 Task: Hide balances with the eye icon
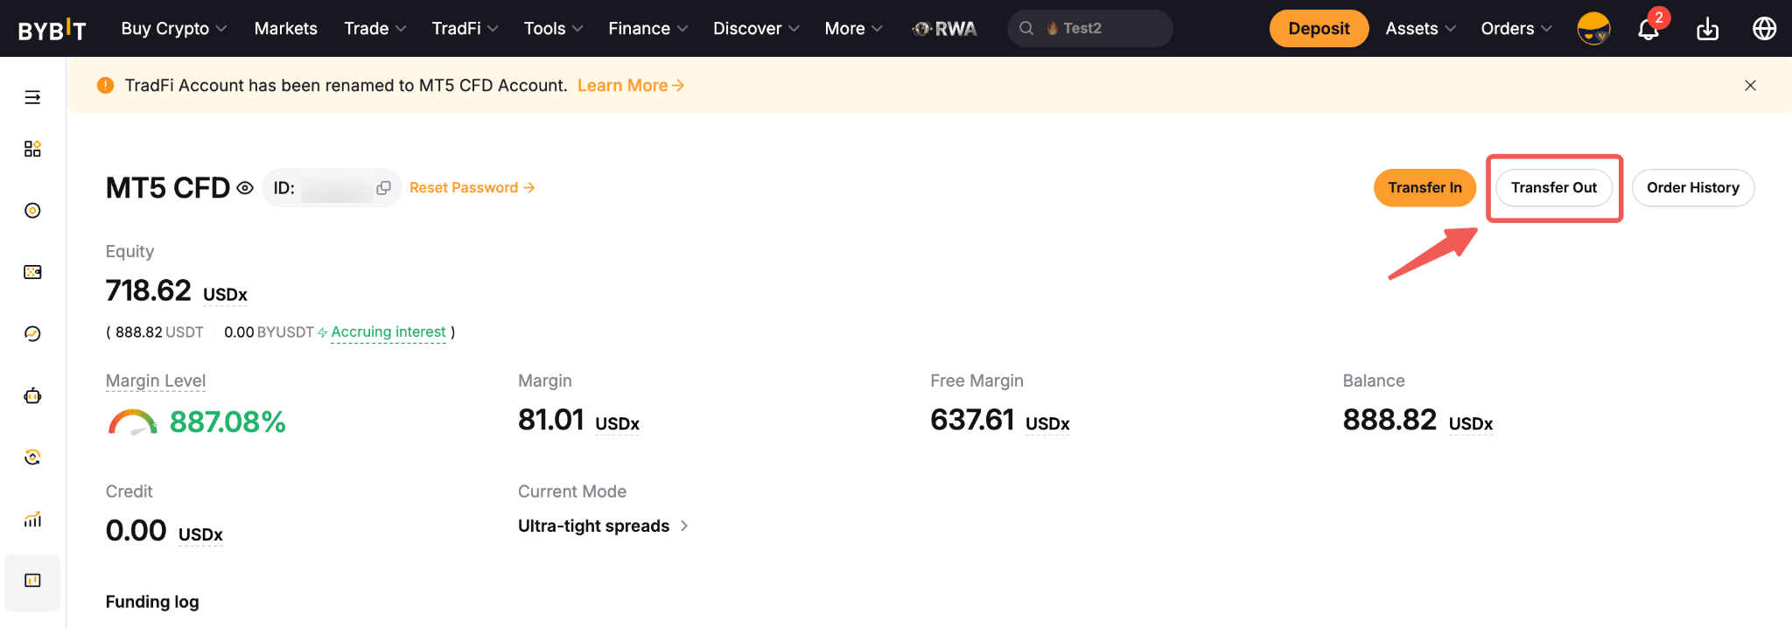(245, 188)
